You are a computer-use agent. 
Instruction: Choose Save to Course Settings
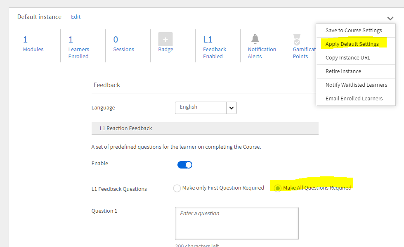point(354,31)
